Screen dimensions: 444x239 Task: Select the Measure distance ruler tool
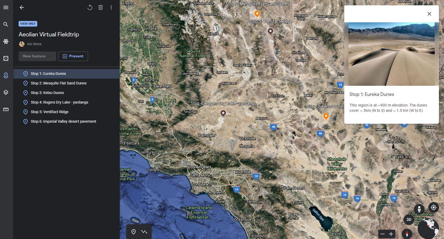[x=6, y=109]
